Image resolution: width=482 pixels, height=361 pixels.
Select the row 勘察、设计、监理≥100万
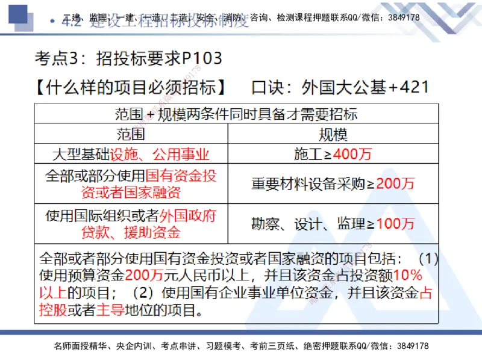(x=333, y=223)
